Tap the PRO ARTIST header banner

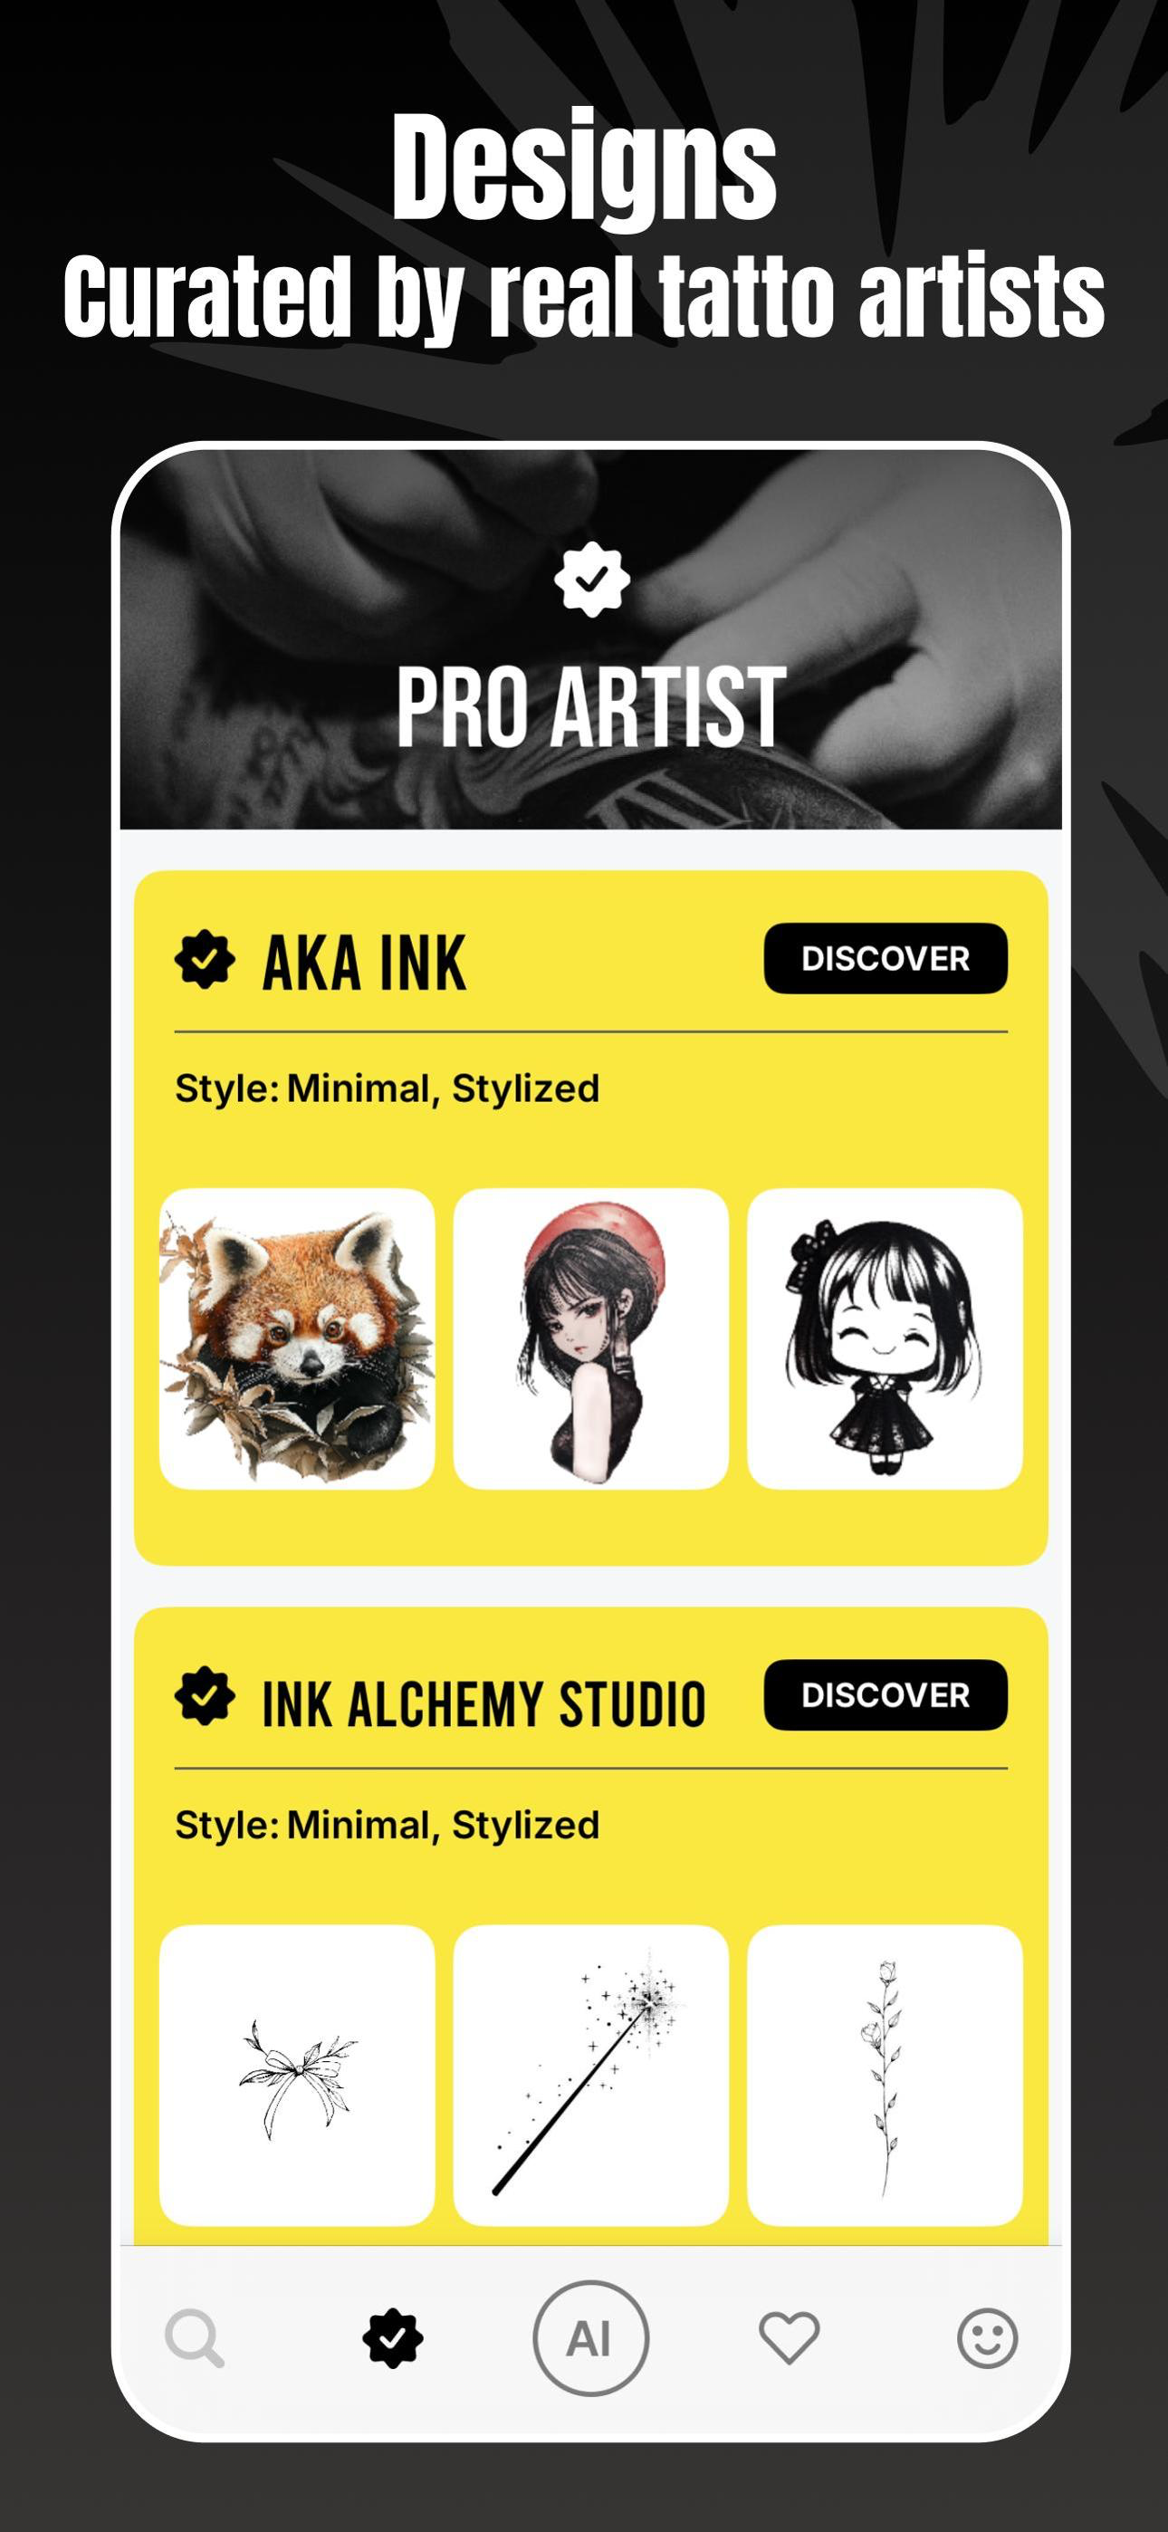coord(591,639)
